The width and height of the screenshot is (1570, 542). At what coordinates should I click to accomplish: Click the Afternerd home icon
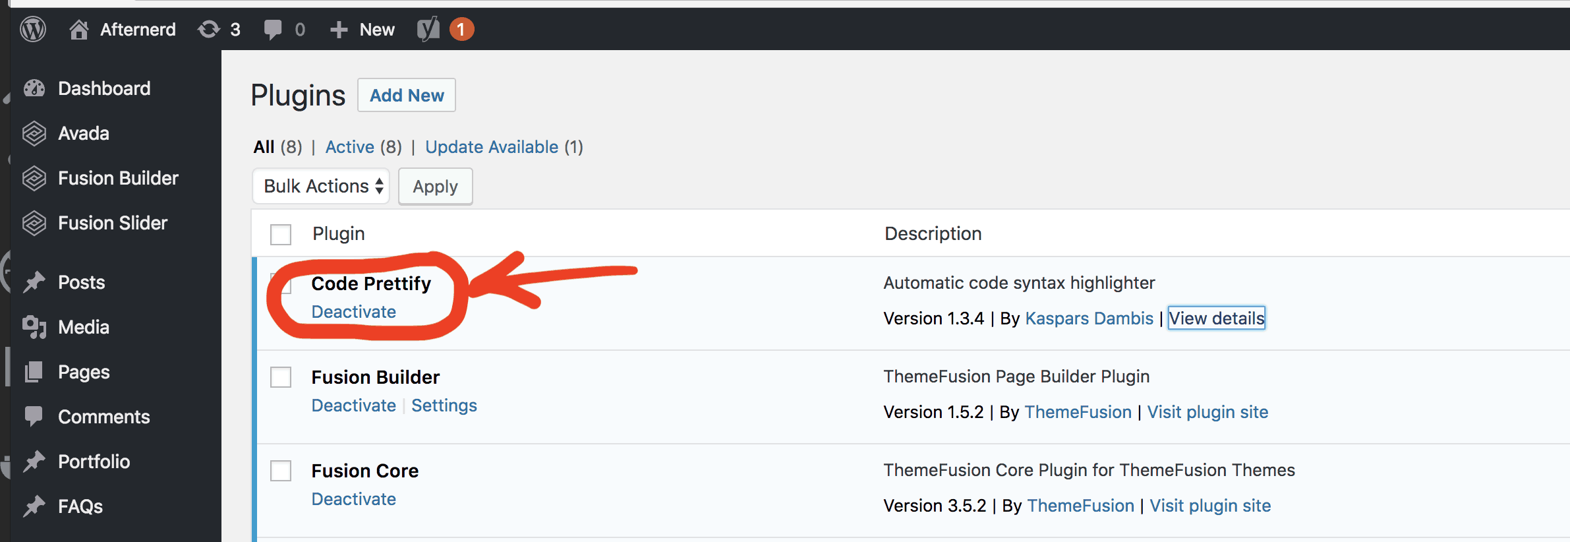click(79, 30)
